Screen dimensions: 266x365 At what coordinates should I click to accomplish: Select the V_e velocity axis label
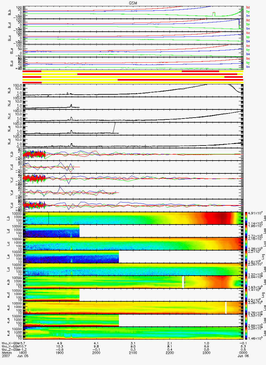pos(11,193)
